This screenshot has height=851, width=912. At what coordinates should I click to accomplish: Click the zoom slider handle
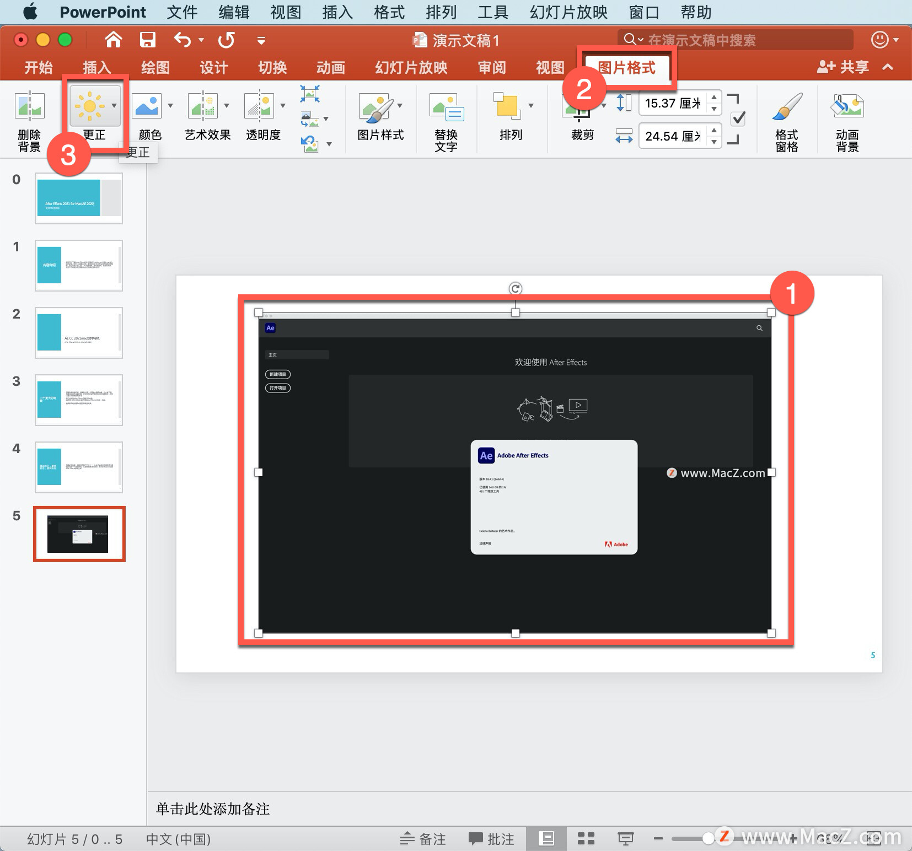click(x=709, y=839)
